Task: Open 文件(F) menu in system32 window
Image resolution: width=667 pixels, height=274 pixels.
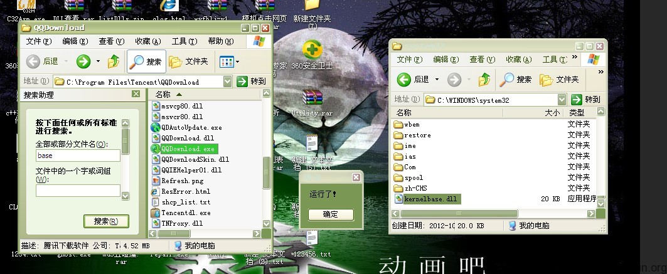Action: [410, 60]
